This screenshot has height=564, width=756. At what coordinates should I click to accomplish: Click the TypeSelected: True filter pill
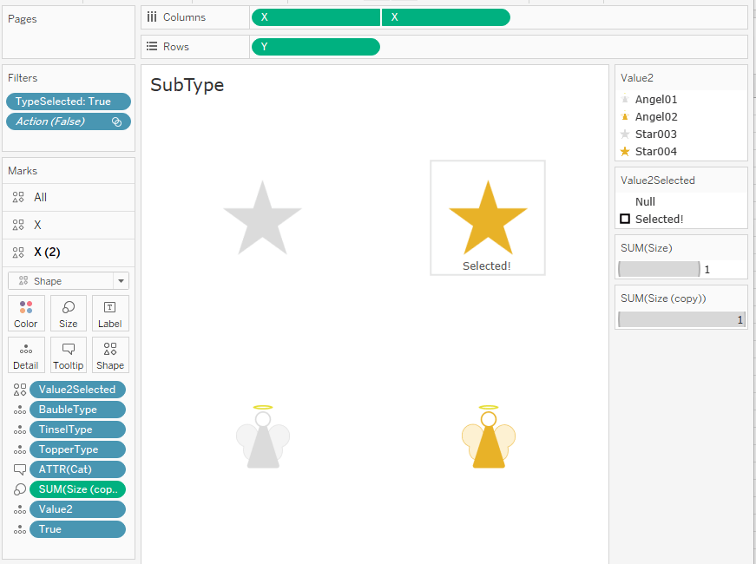(69, 102)
